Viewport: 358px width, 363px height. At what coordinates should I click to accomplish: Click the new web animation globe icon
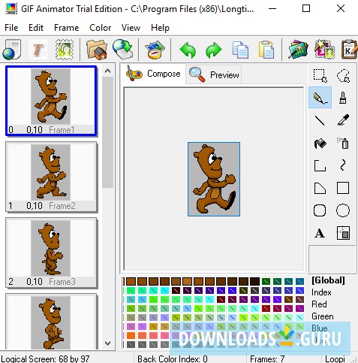click(x=12, y=50)
